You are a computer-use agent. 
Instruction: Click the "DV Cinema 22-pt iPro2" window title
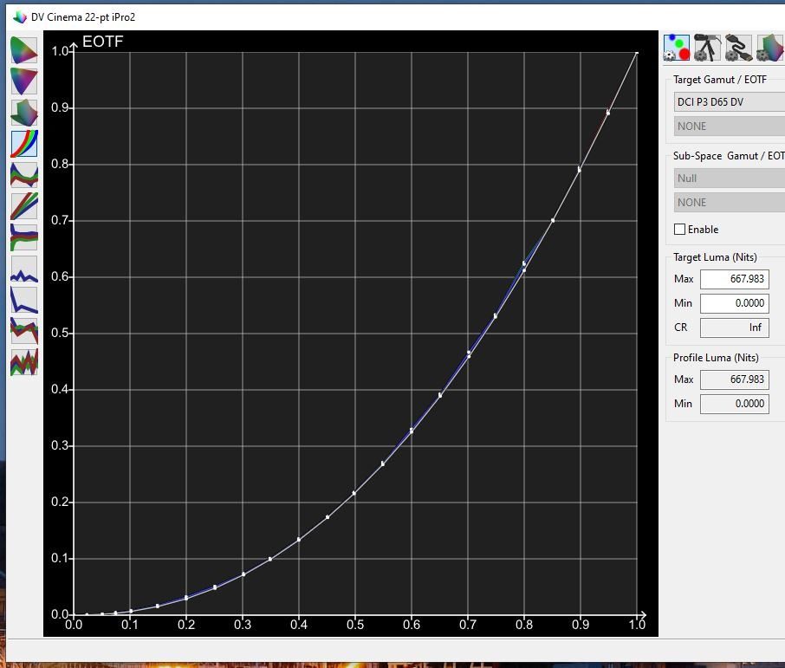[x=83, y=17]
